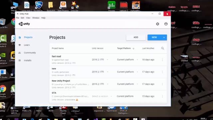Click the NEW project button
213x120 pixels.
[x=154, y=37]
